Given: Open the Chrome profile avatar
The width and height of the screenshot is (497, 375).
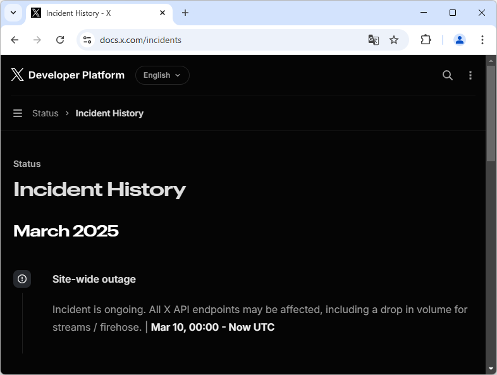Looking at the screenshot, I should 460,40.
